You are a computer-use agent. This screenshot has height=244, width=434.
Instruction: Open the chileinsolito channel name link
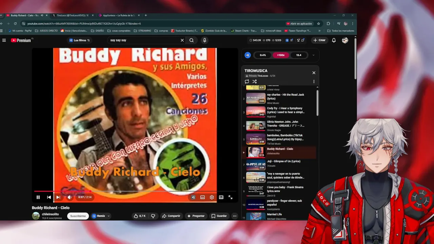click(x=50, y=214)
